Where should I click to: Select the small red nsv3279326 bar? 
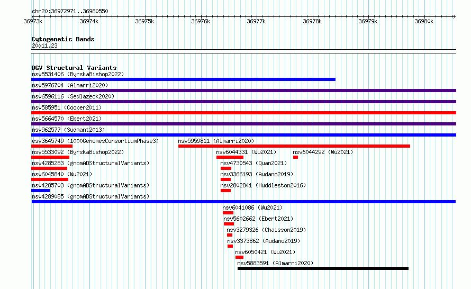(x=230, y=235)
